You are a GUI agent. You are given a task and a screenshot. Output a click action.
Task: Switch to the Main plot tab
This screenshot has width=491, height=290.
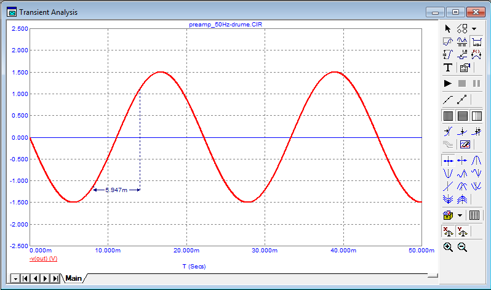click(74, 278)
